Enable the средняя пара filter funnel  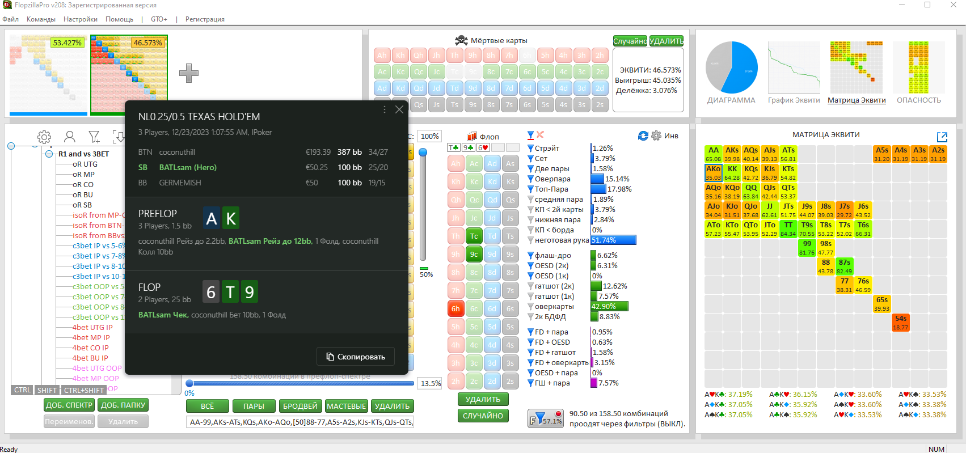click(531, 199)
